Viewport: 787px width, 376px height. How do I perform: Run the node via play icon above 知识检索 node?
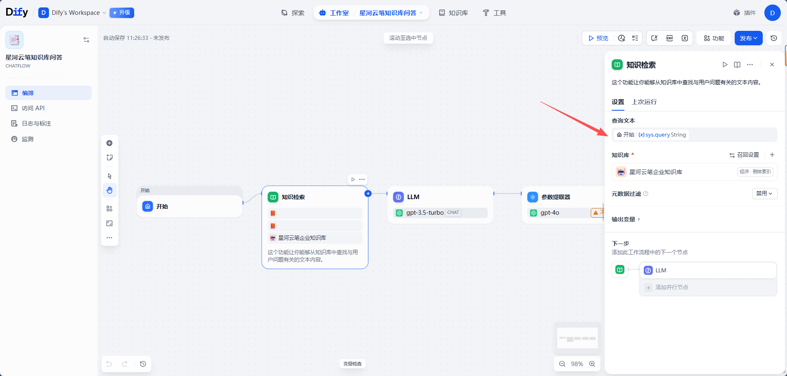pyautogui.click(x=353, y=179)
